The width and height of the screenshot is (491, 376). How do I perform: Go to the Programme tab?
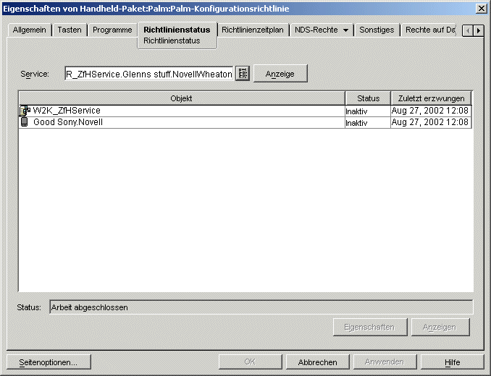(x=112, y=30)
